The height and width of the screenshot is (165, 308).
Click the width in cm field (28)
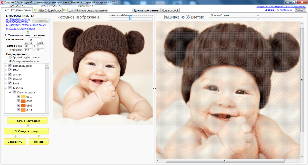28,46
